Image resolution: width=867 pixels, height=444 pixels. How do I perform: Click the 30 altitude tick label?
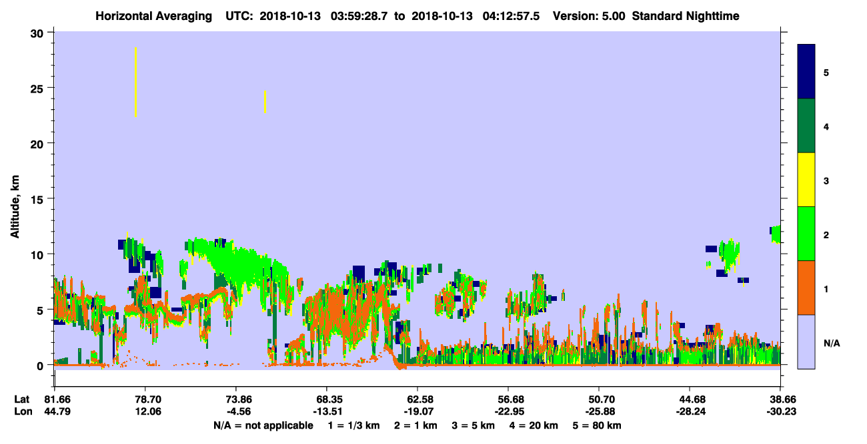coord(38,33)
